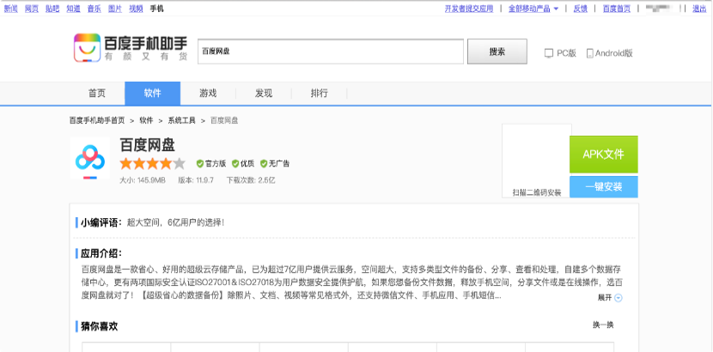Select the 软件 navigation tab
Viewport: 713px width, 352px height.
(x=152, y=94)
